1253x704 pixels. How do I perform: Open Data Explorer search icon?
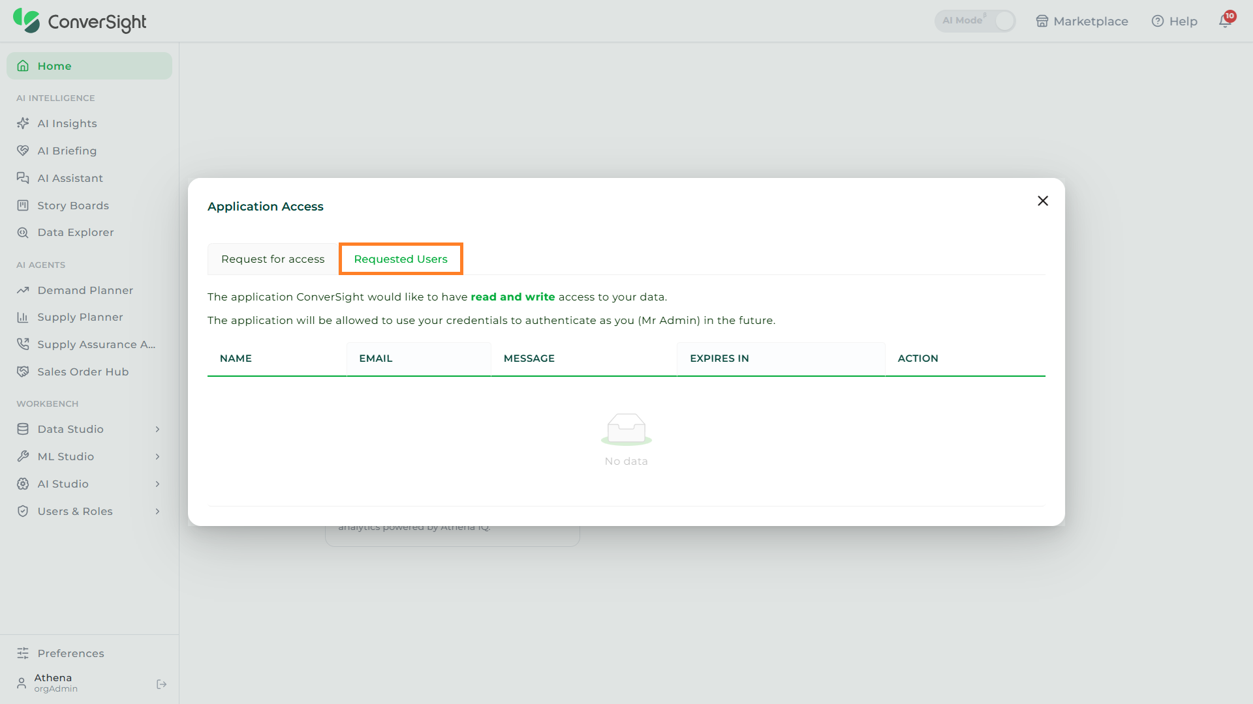click(23, 233)
